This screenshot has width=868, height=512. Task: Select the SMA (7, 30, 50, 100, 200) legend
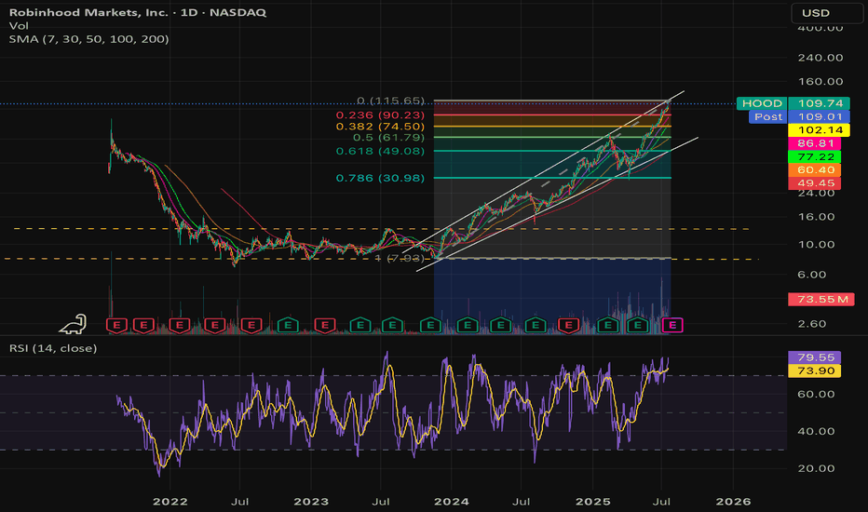click(89, 39)
